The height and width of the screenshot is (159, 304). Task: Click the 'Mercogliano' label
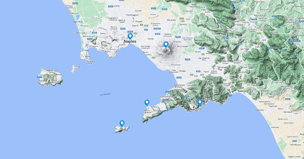[x=234, y=21]
